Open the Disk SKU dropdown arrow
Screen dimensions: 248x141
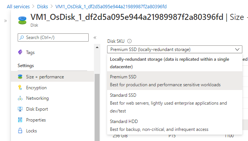coord(237,49)
